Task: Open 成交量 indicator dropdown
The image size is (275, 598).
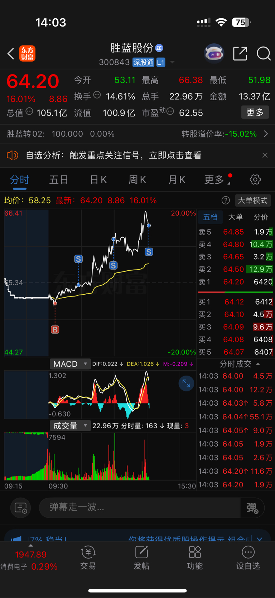Action: click(x=70, y=426)
